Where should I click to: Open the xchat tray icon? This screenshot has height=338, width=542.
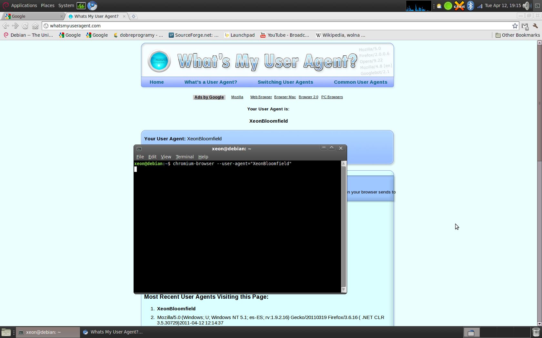pos(459,6)
